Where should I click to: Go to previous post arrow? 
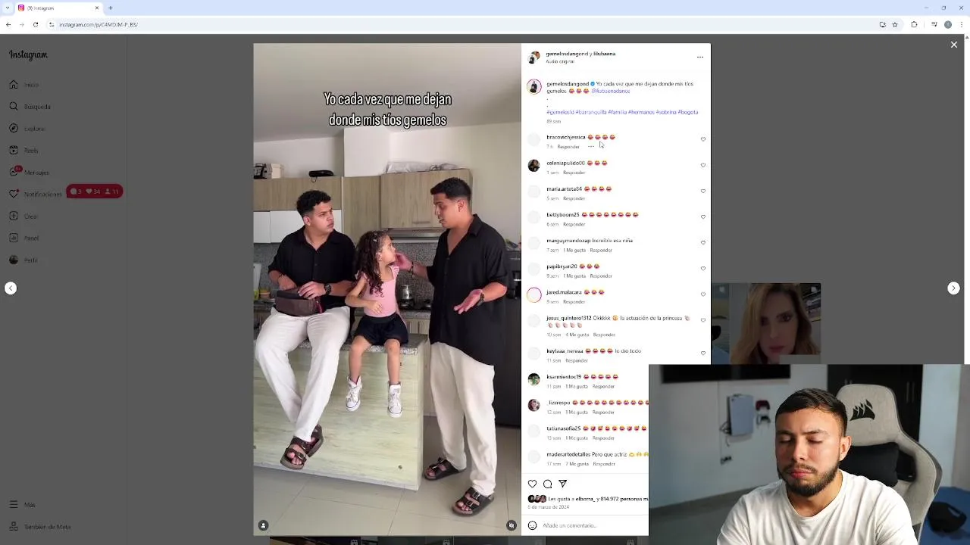coord(11,288)
